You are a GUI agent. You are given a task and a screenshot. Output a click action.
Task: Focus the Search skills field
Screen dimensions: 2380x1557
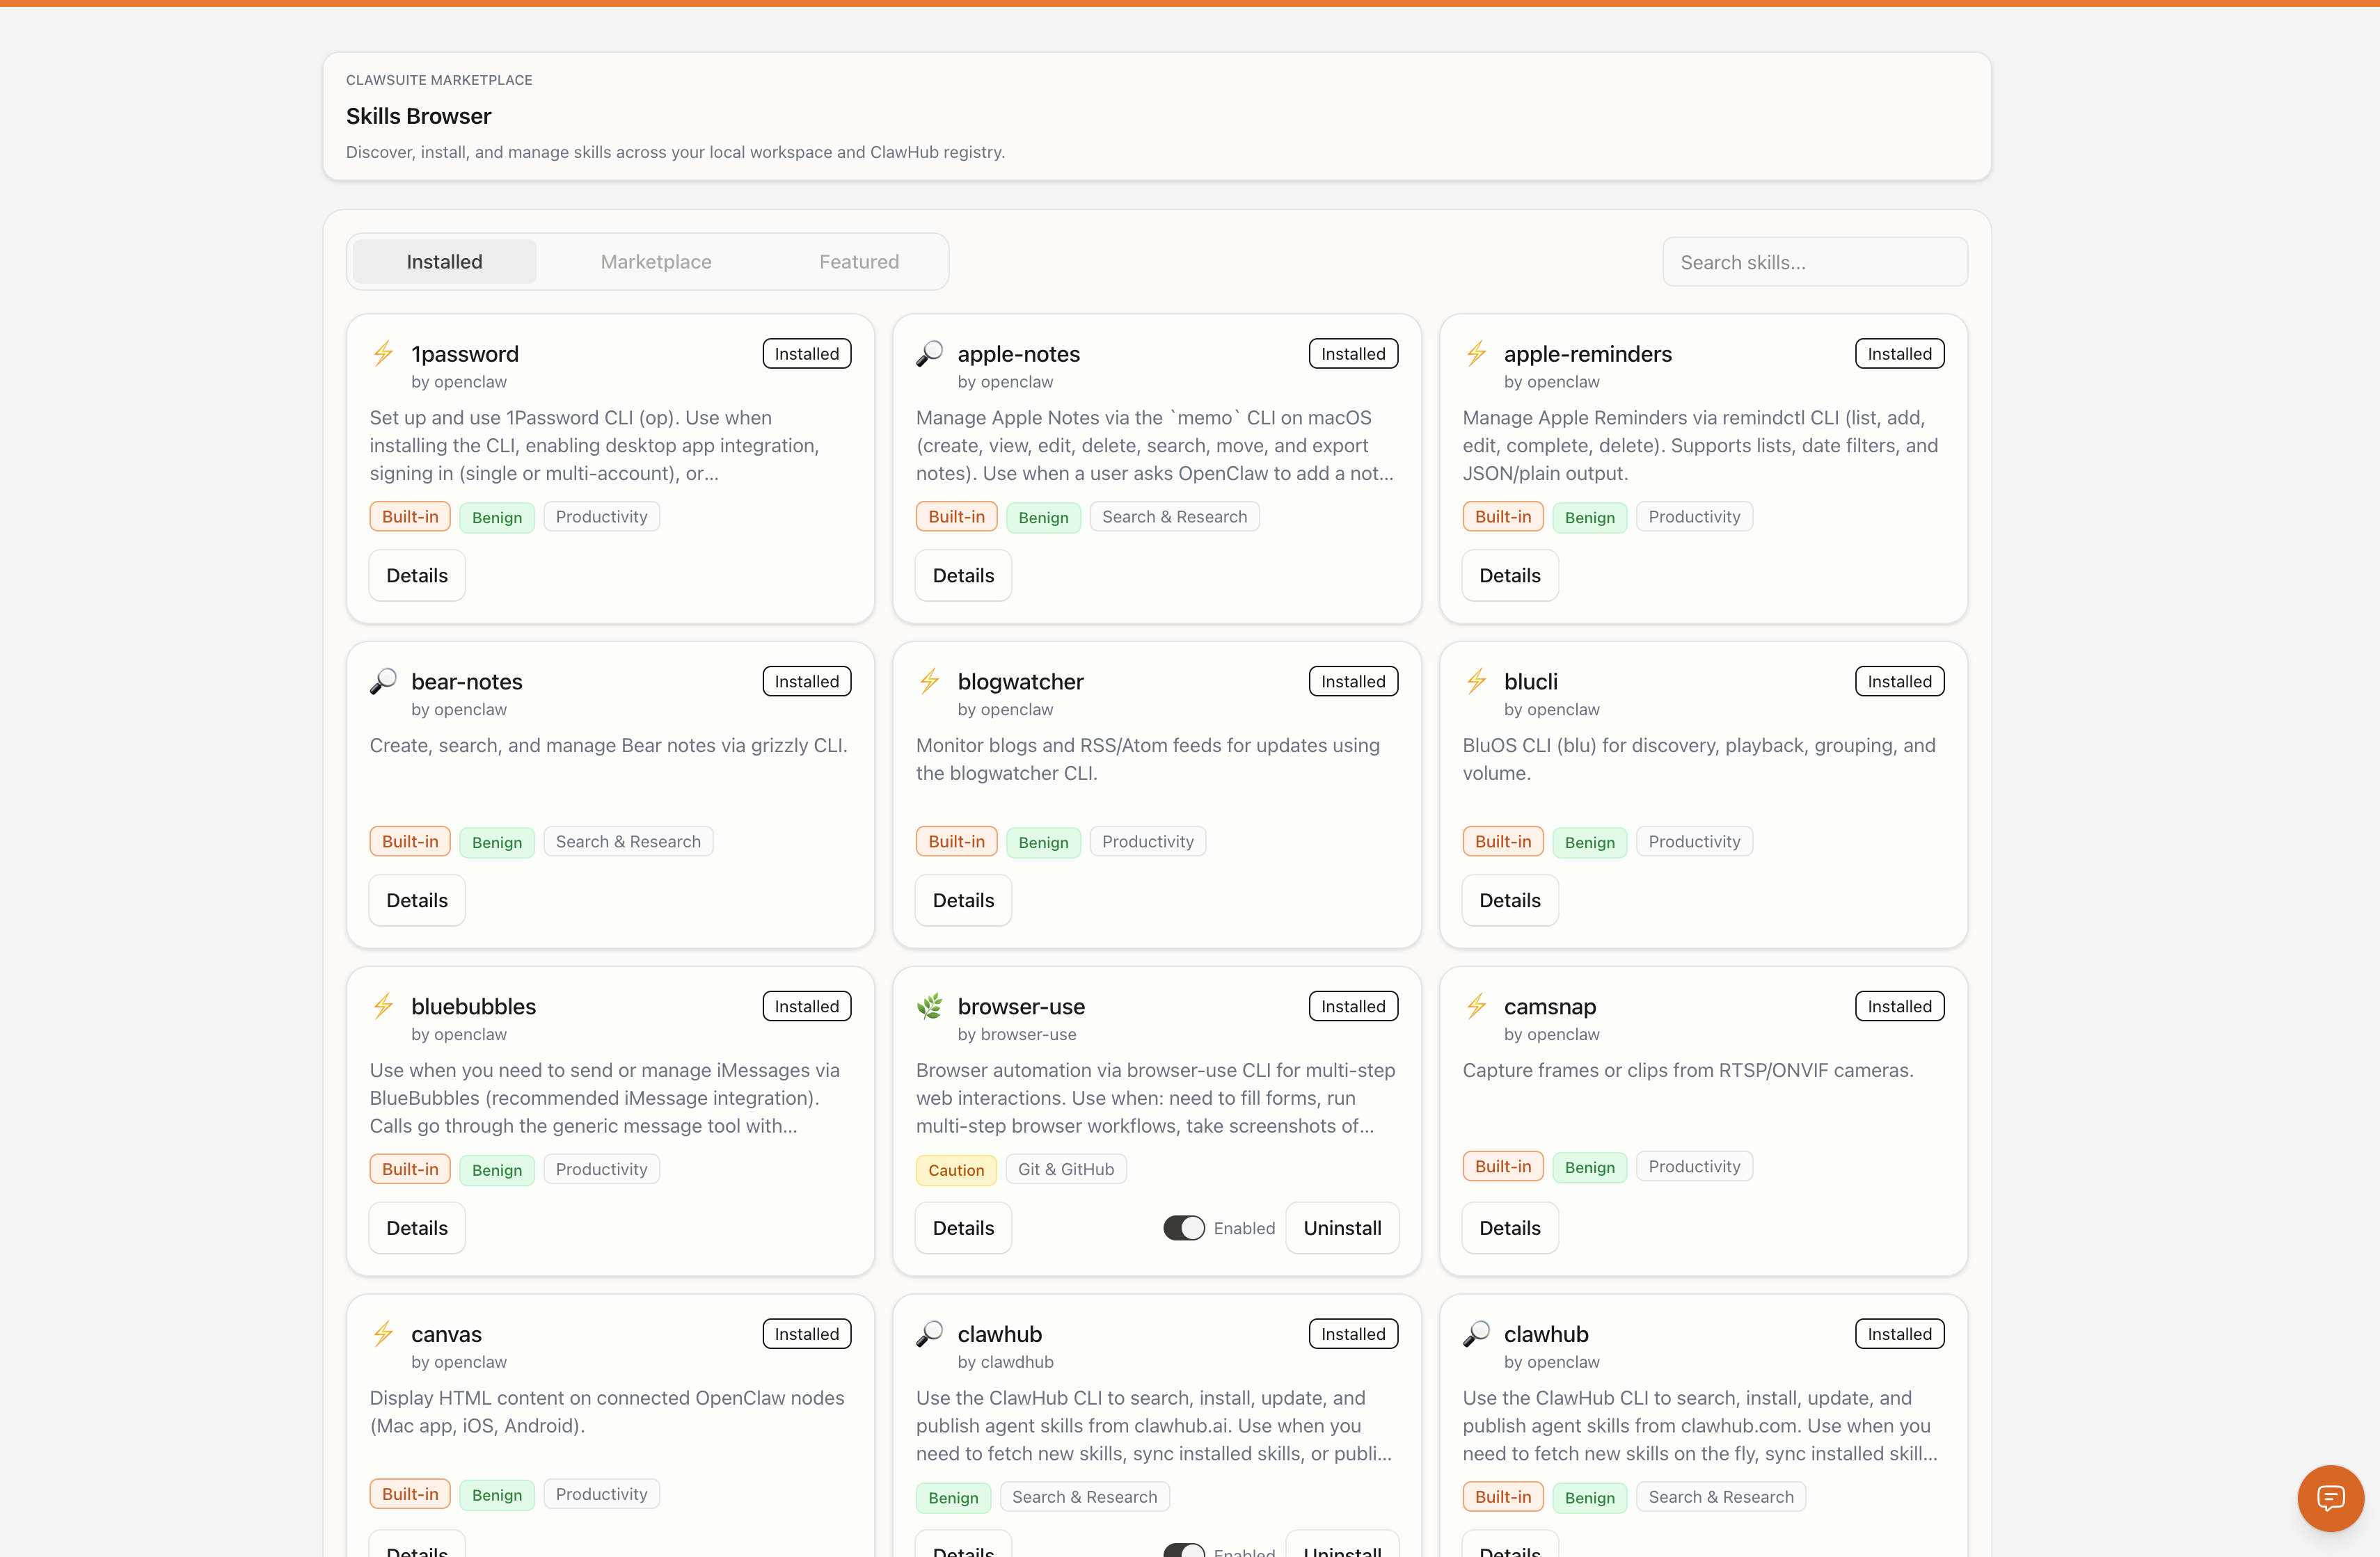1815,262
